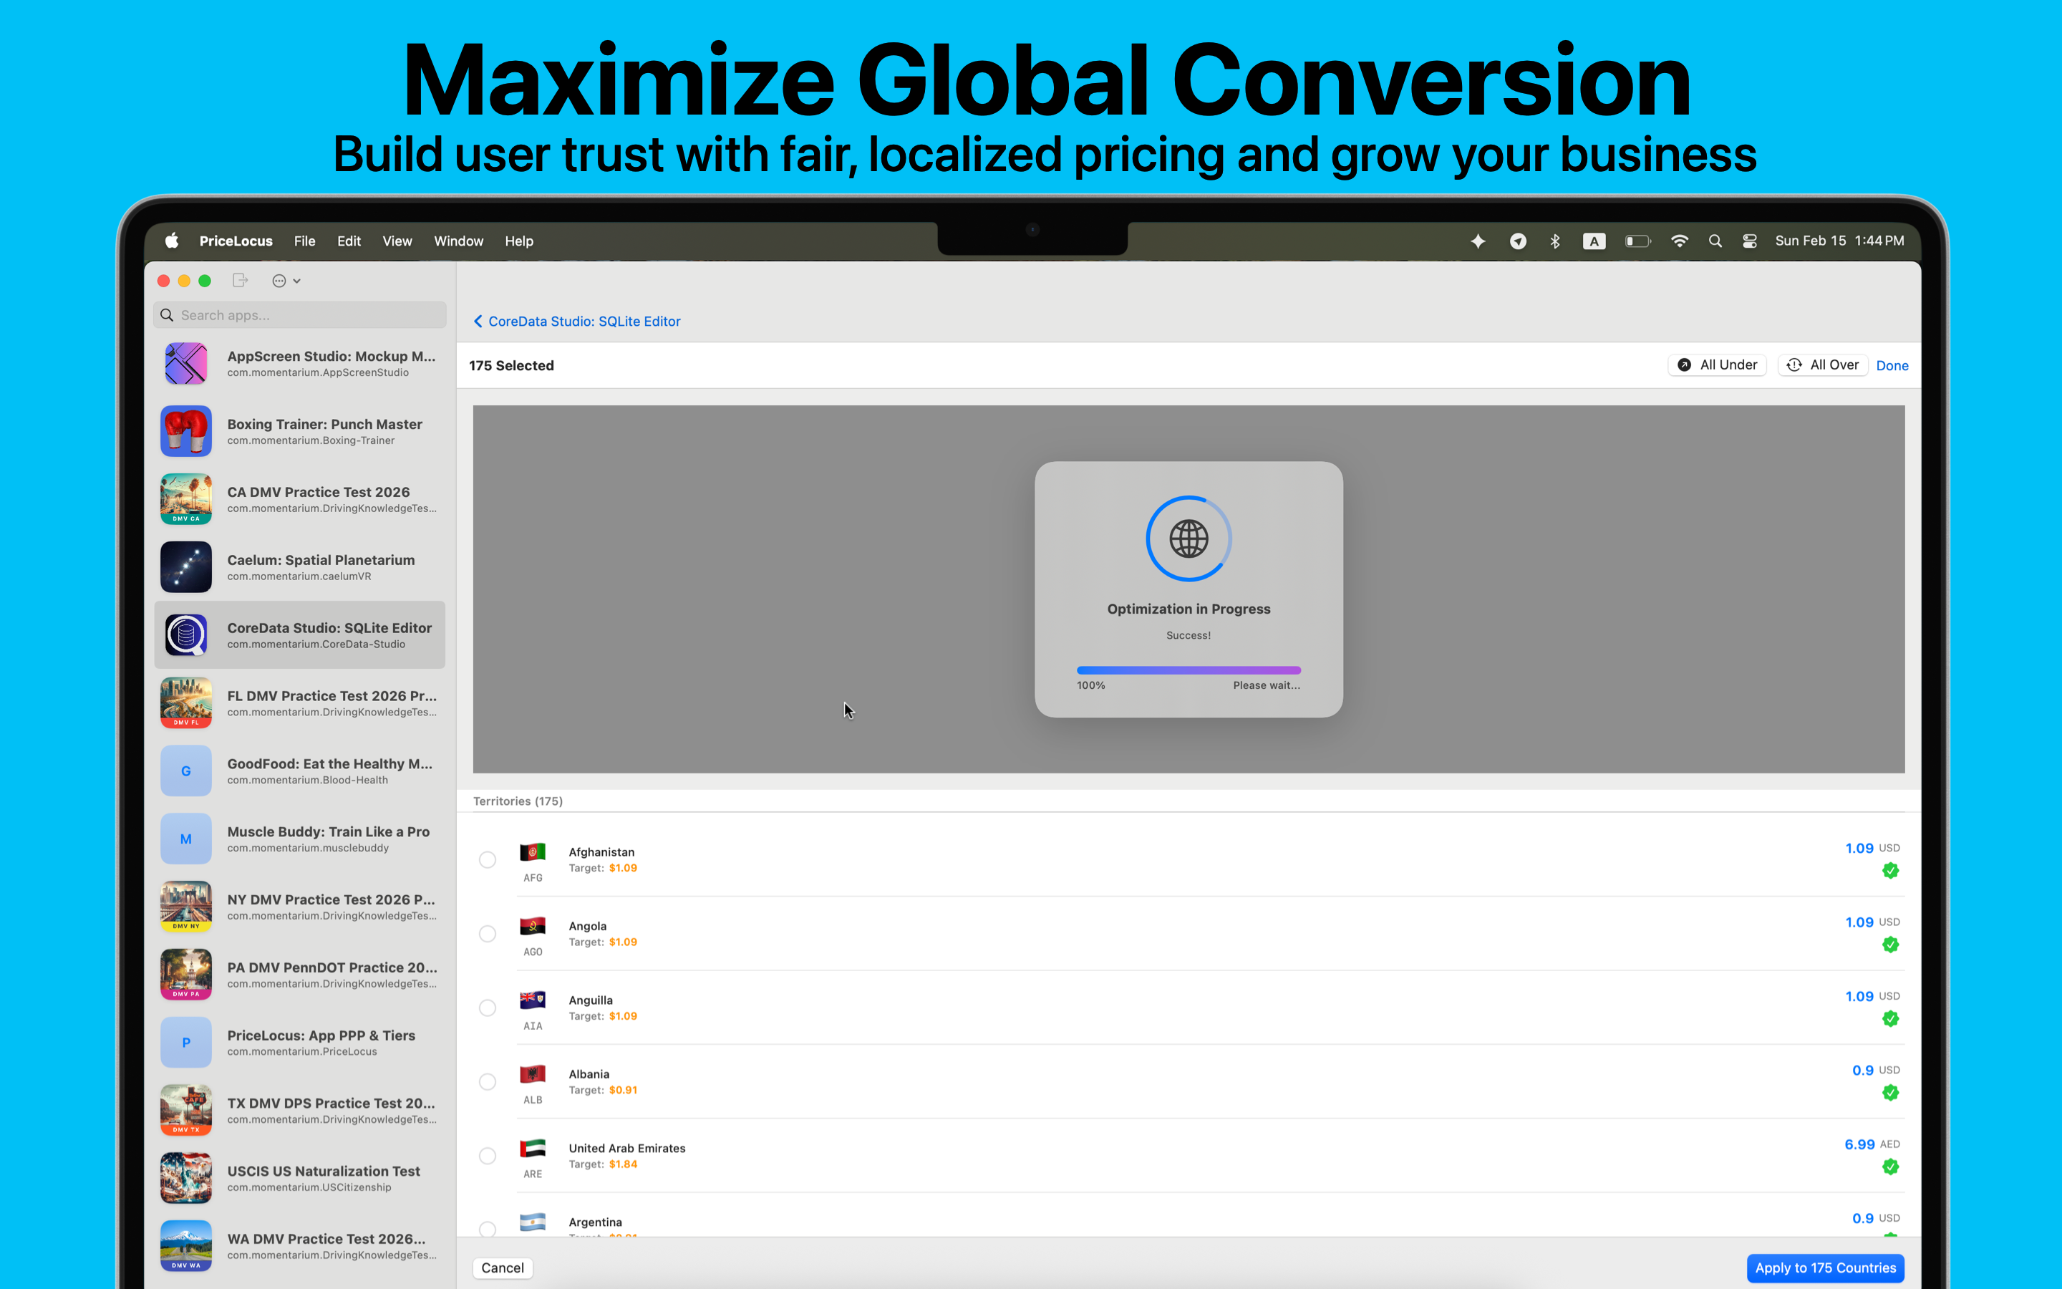Select CoreData Studio database icon
2062x1289 pixels.
pos(185,635)
